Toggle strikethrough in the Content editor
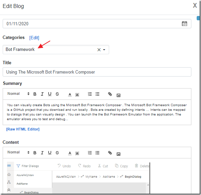The image size is (201, 195). coord(57,153)
